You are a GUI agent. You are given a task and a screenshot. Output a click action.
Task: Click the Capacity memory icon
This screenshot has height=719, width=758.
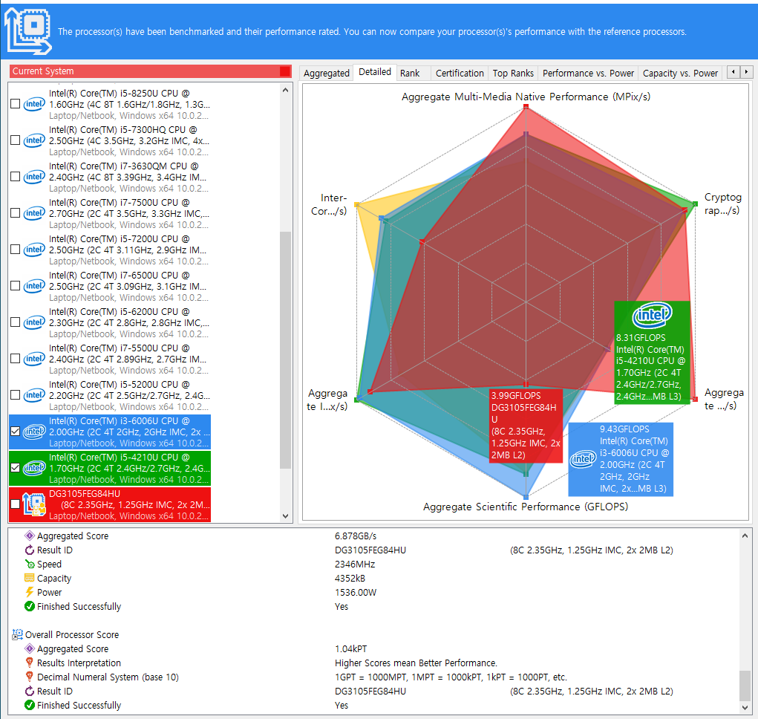(x=30, y=578)
